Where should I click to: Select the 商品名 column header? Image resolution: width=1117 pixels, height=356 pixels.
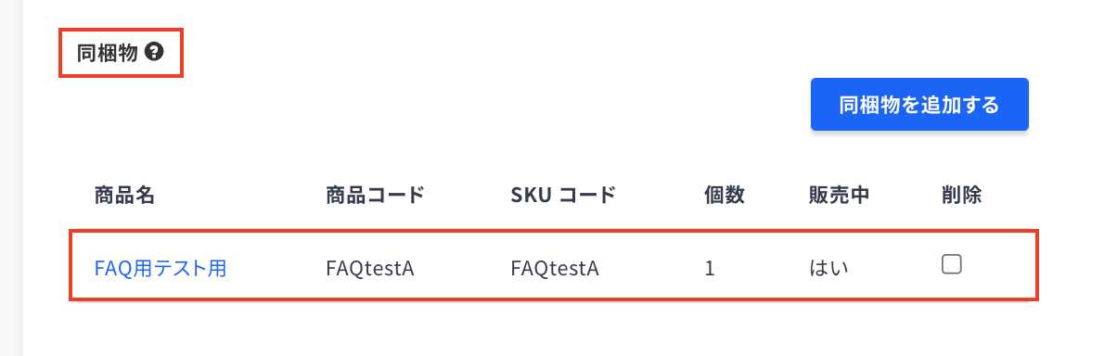click(123, 196)
